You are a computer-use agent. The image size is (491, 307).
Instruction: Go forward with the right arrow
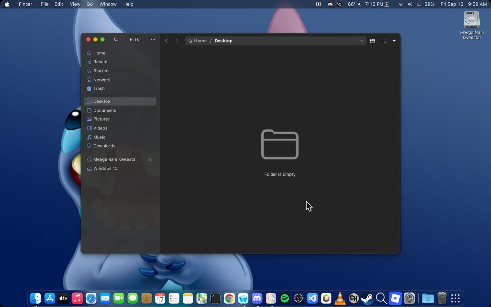pyautogui.click(x=177, y=41)
